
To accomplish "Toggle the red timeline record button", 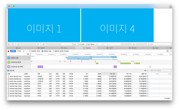I will pyautogui.click(x=8, y=51).
